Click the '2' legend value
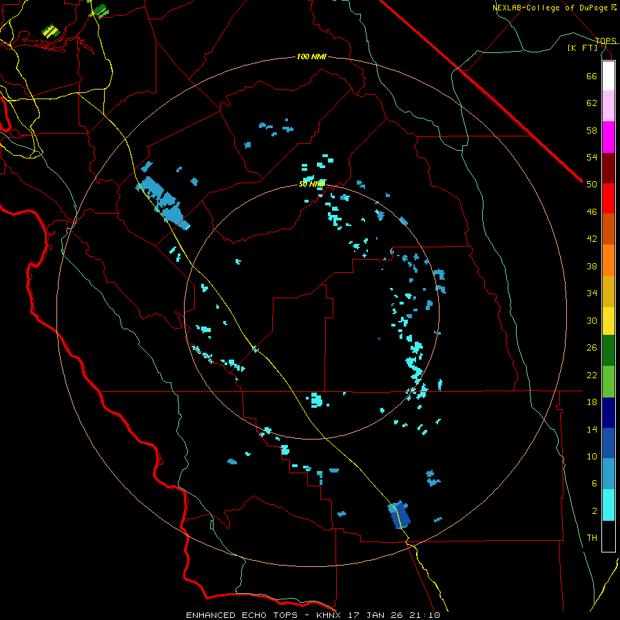This screenshot has height=620, width=620. [x=595, y=511]
